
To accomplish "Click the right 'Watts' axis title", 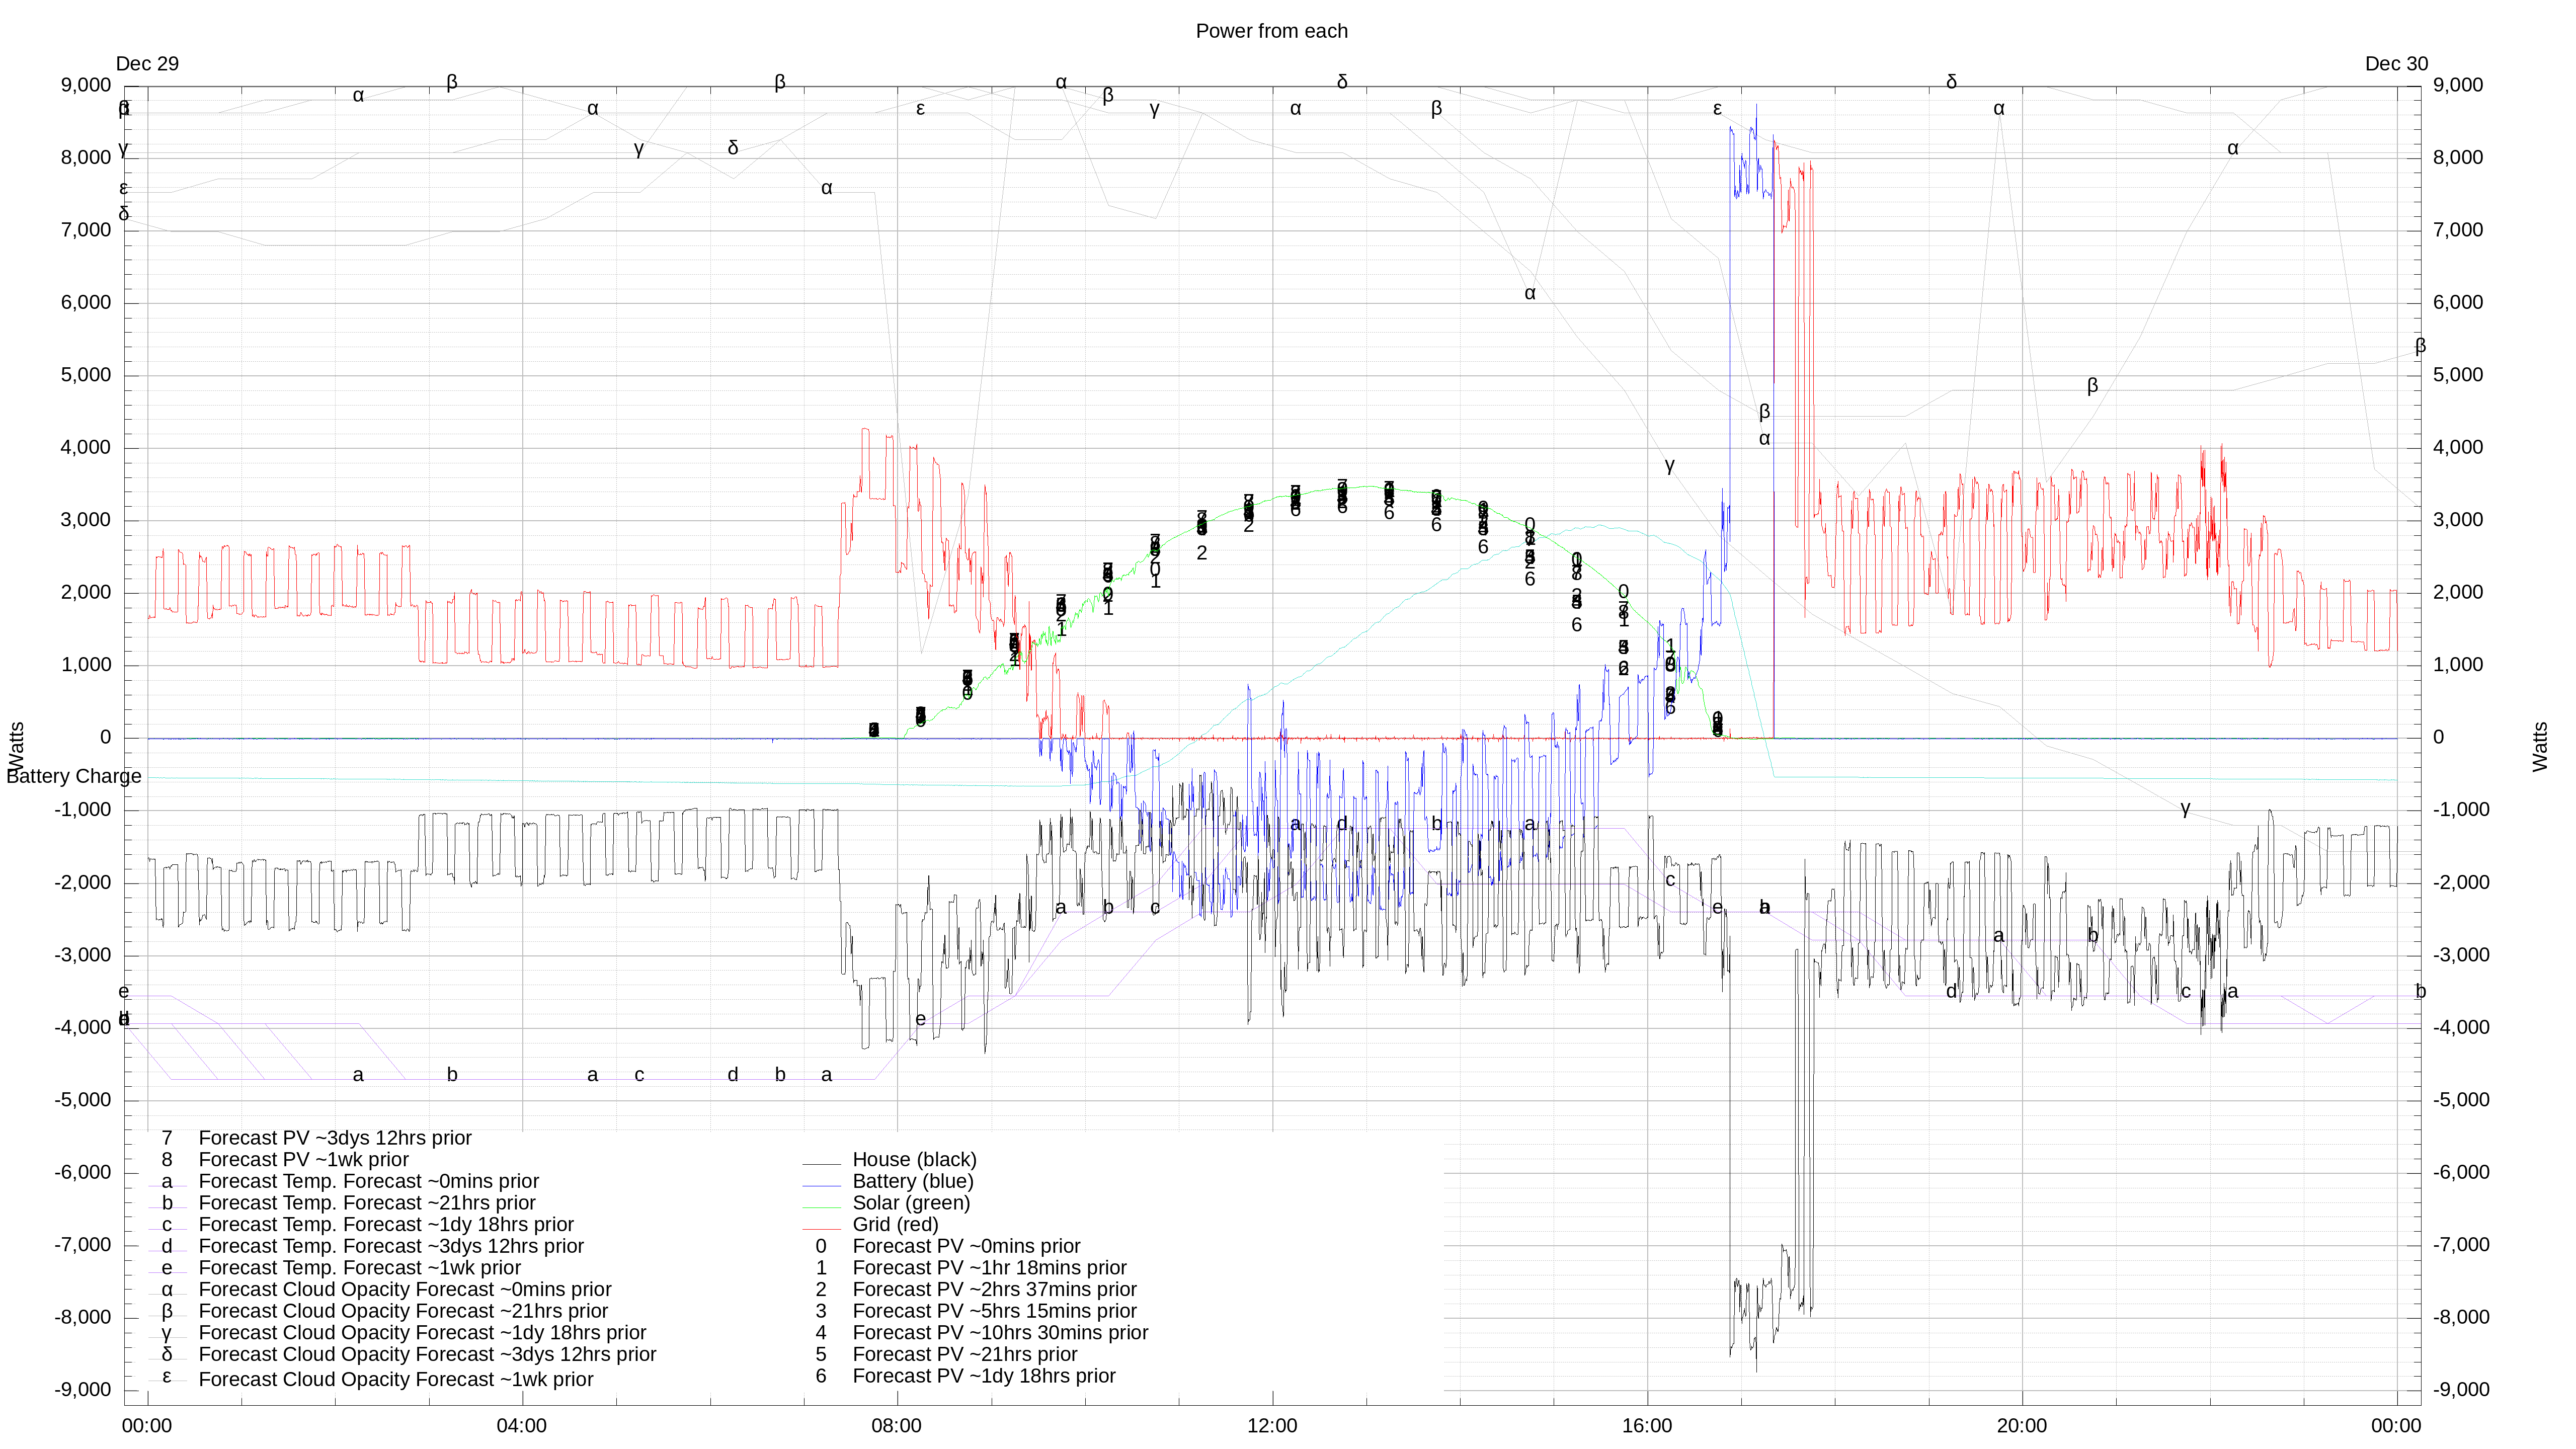I will click(2541, 747).
